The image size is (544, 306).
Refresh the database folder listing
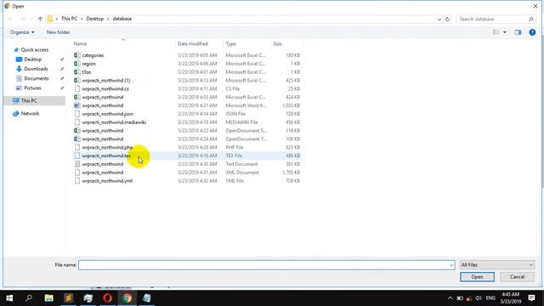(x=448, y=19)
